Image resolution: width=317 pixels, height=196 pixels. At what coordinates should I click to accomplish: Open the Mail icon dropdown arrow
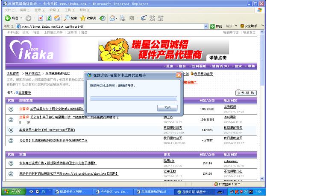pos(117,18)
